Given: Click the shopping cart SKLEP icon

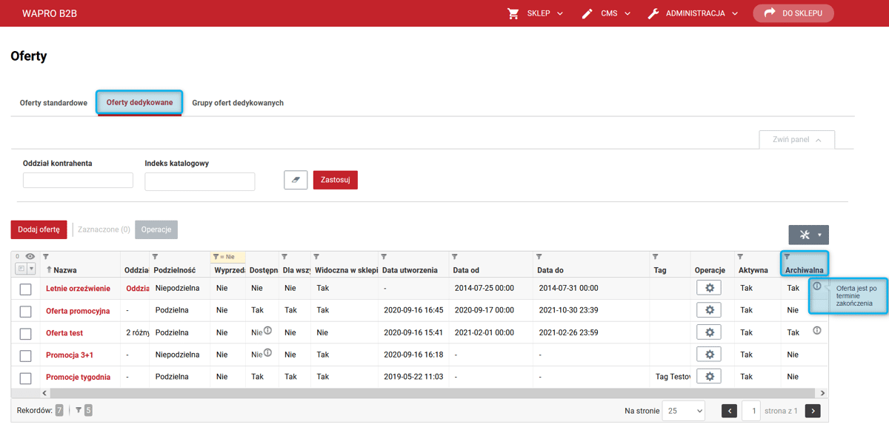Looking at the screenshot, I should 513,13.
